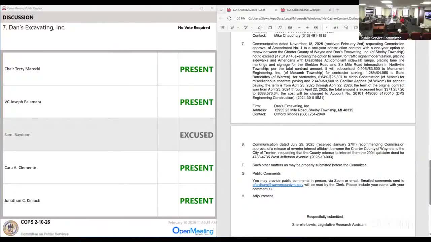Screen dimensions: 431x242
Task: Click the fit to width icon
Action: 316,28
